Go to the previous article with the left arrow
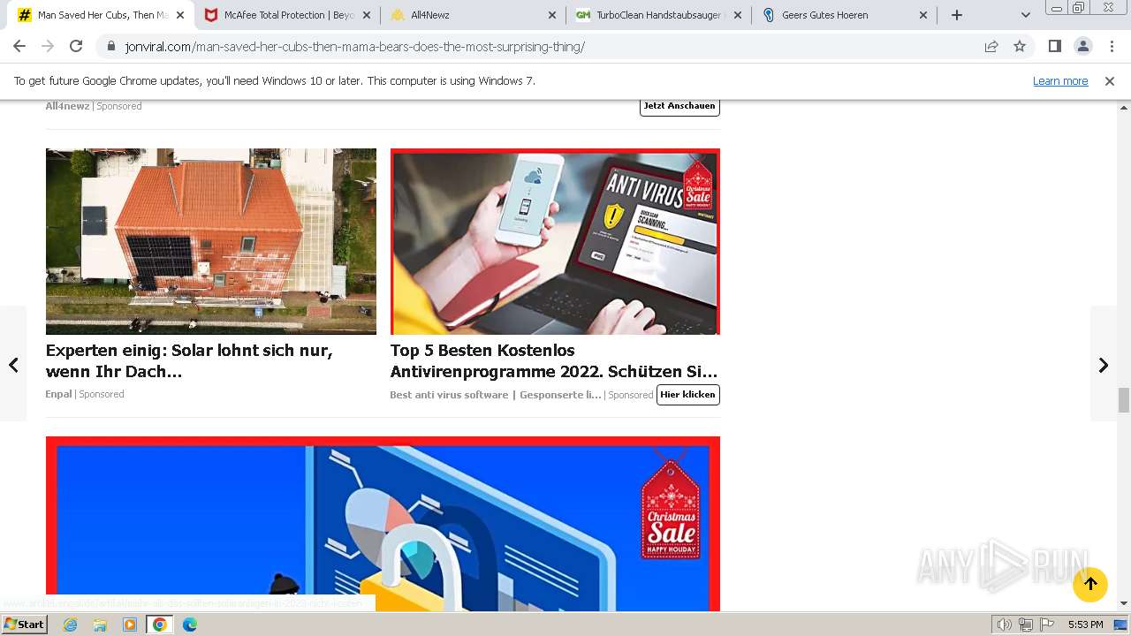This screenshot has width=1131, height=636. [x=13, y=365]
